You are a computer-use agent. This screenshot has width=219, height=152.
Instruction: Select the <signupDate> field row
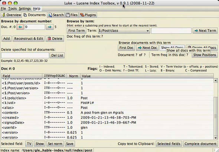[108, 123]
